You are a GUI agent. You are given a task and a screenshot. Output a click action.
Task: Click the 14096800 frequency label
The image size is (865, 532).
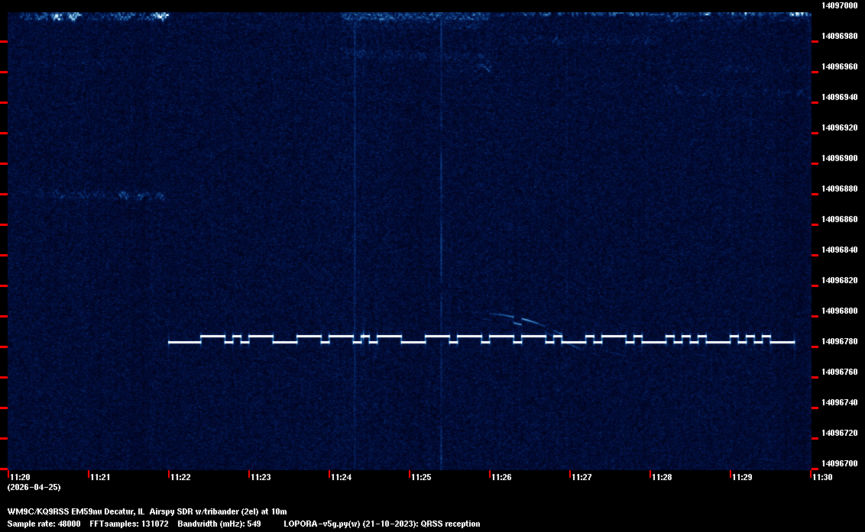point(838,311)
